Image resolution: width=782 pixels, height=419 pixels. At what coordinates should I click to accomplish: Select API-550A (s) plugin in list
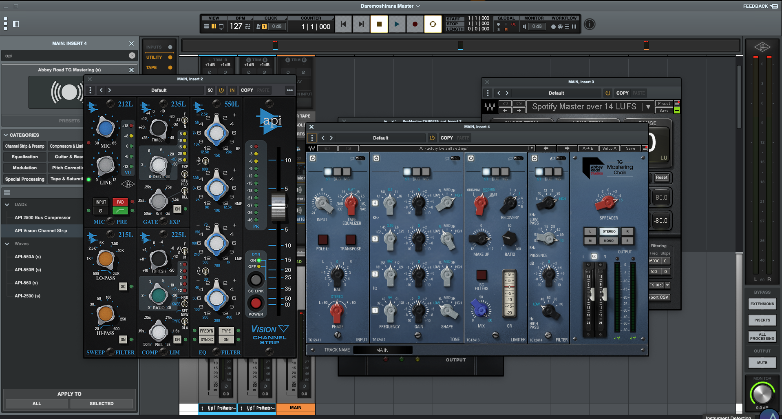pyautogui.click(x=28, y=257)
